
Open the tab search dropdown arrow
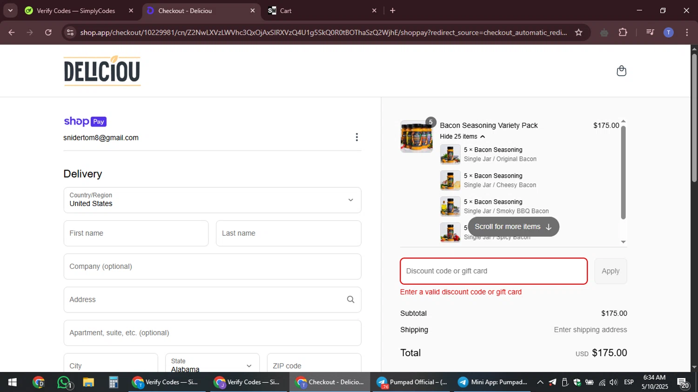pyautogui.click(x=10, y=10)
